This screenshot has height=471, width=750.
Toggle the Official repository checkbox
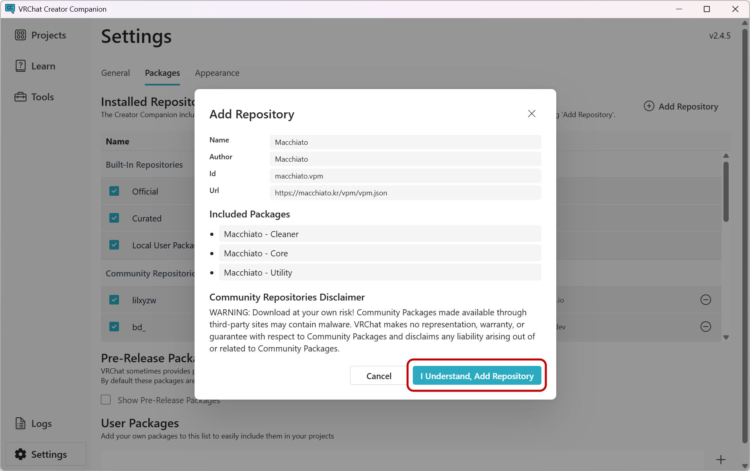tap(114, 191)
